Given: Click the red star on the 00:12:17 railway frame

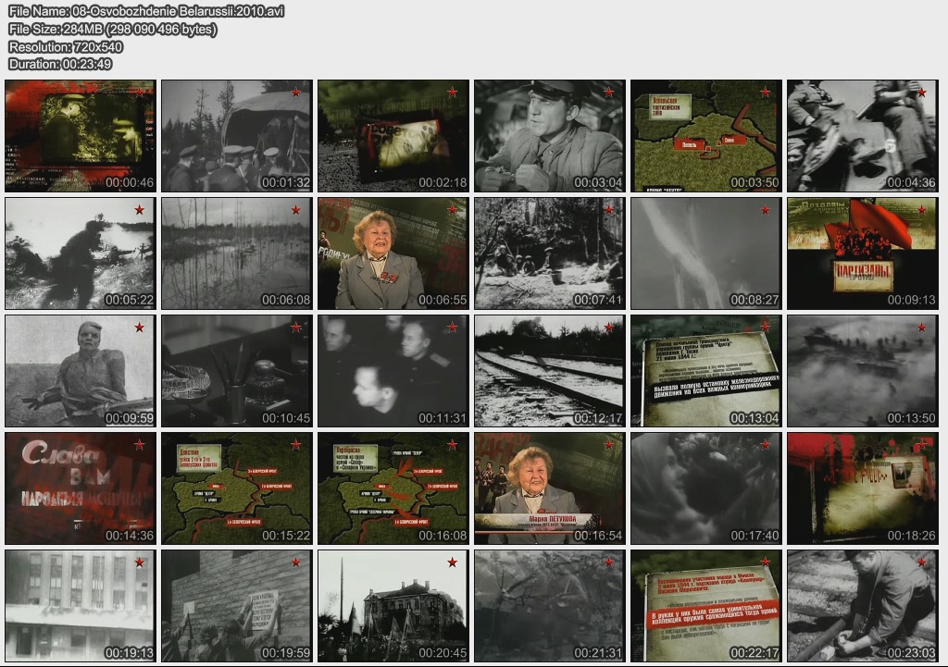Looking at the screenshot, I should tap(609, 327).
